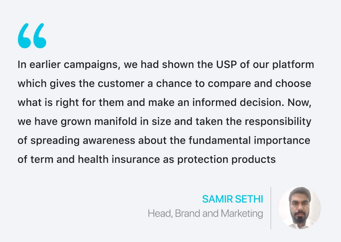Click the word campaigns in first line
The width and height of the screenshot is (341, 242).
pyautogui.click(x=90, y=65)
